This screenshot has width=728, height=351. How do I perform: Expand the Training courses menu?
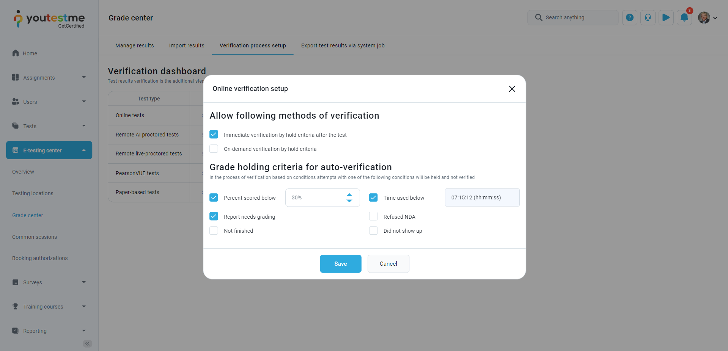(x=49, y=307)
